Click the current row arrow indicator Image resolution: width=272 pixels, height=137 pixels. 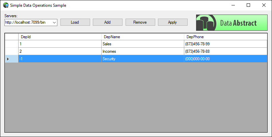[8, 59]
